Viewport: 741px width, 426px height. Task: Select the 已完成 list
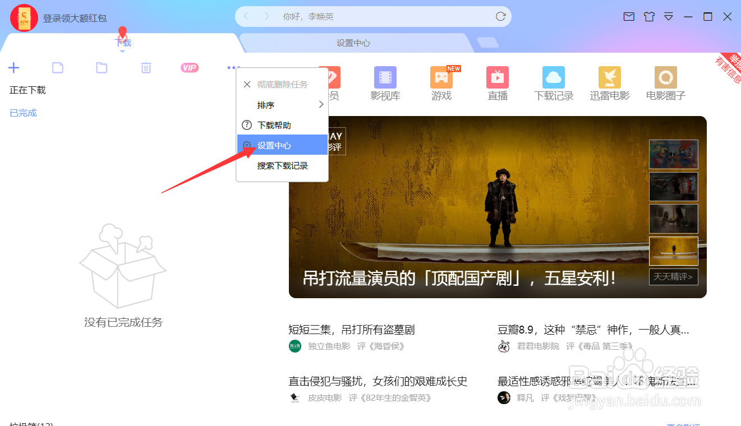23,113
